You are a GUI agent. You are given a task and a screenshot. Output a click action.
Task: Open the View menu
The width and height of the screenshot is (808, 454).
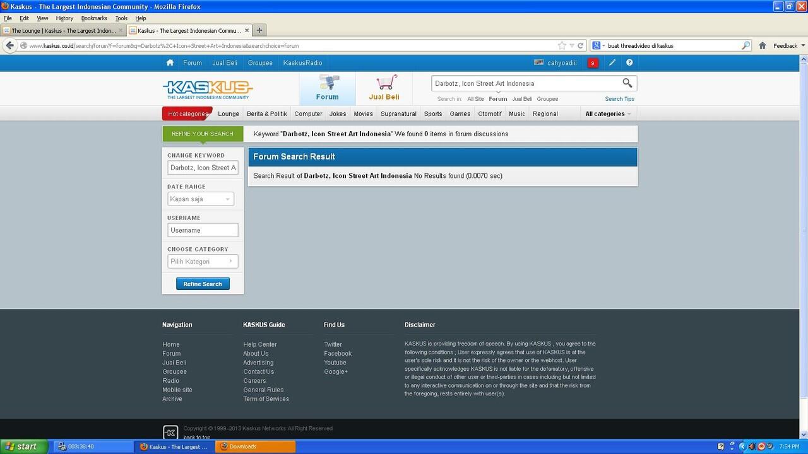click(x=42, y=18)
